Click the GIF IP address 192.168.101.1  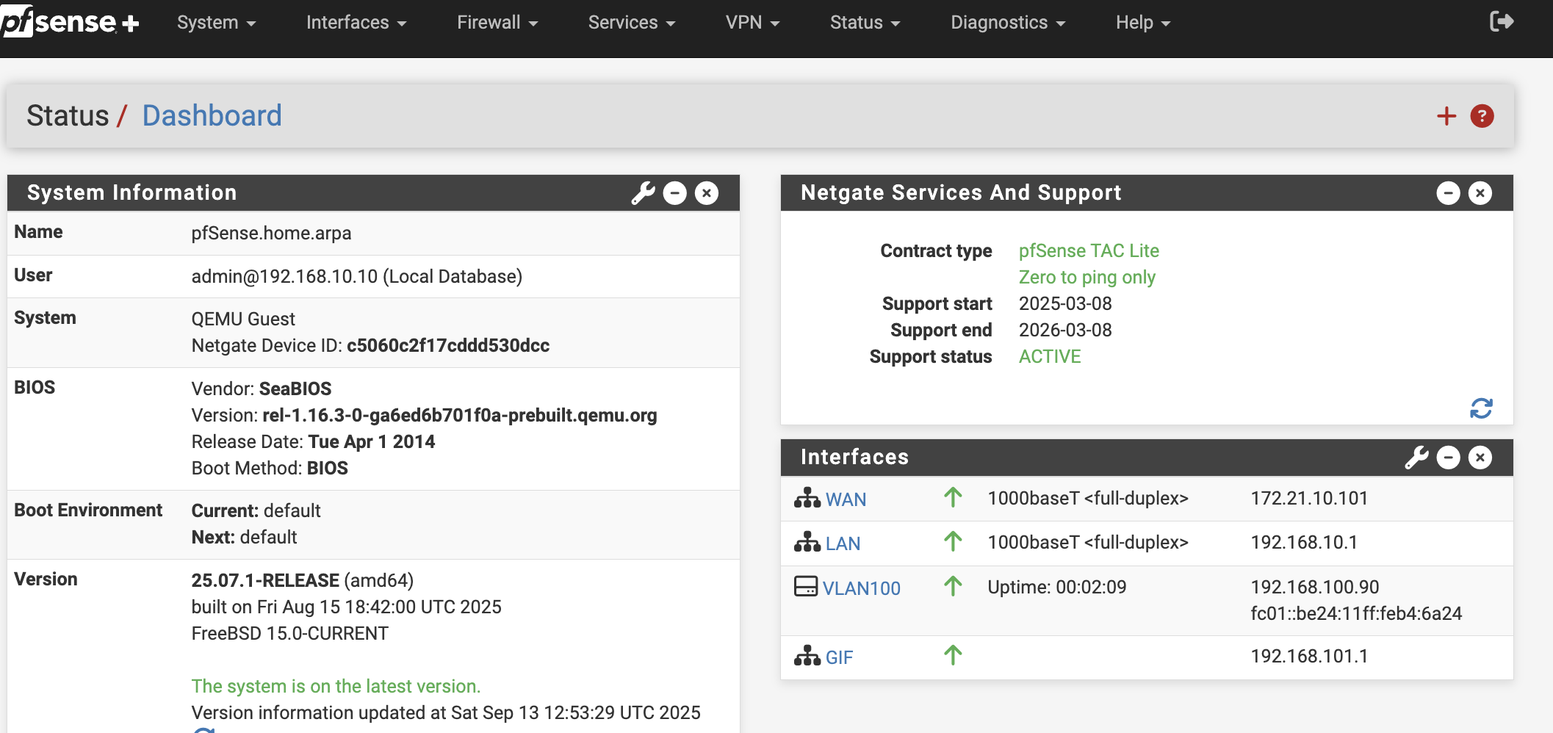point(1309,657)
